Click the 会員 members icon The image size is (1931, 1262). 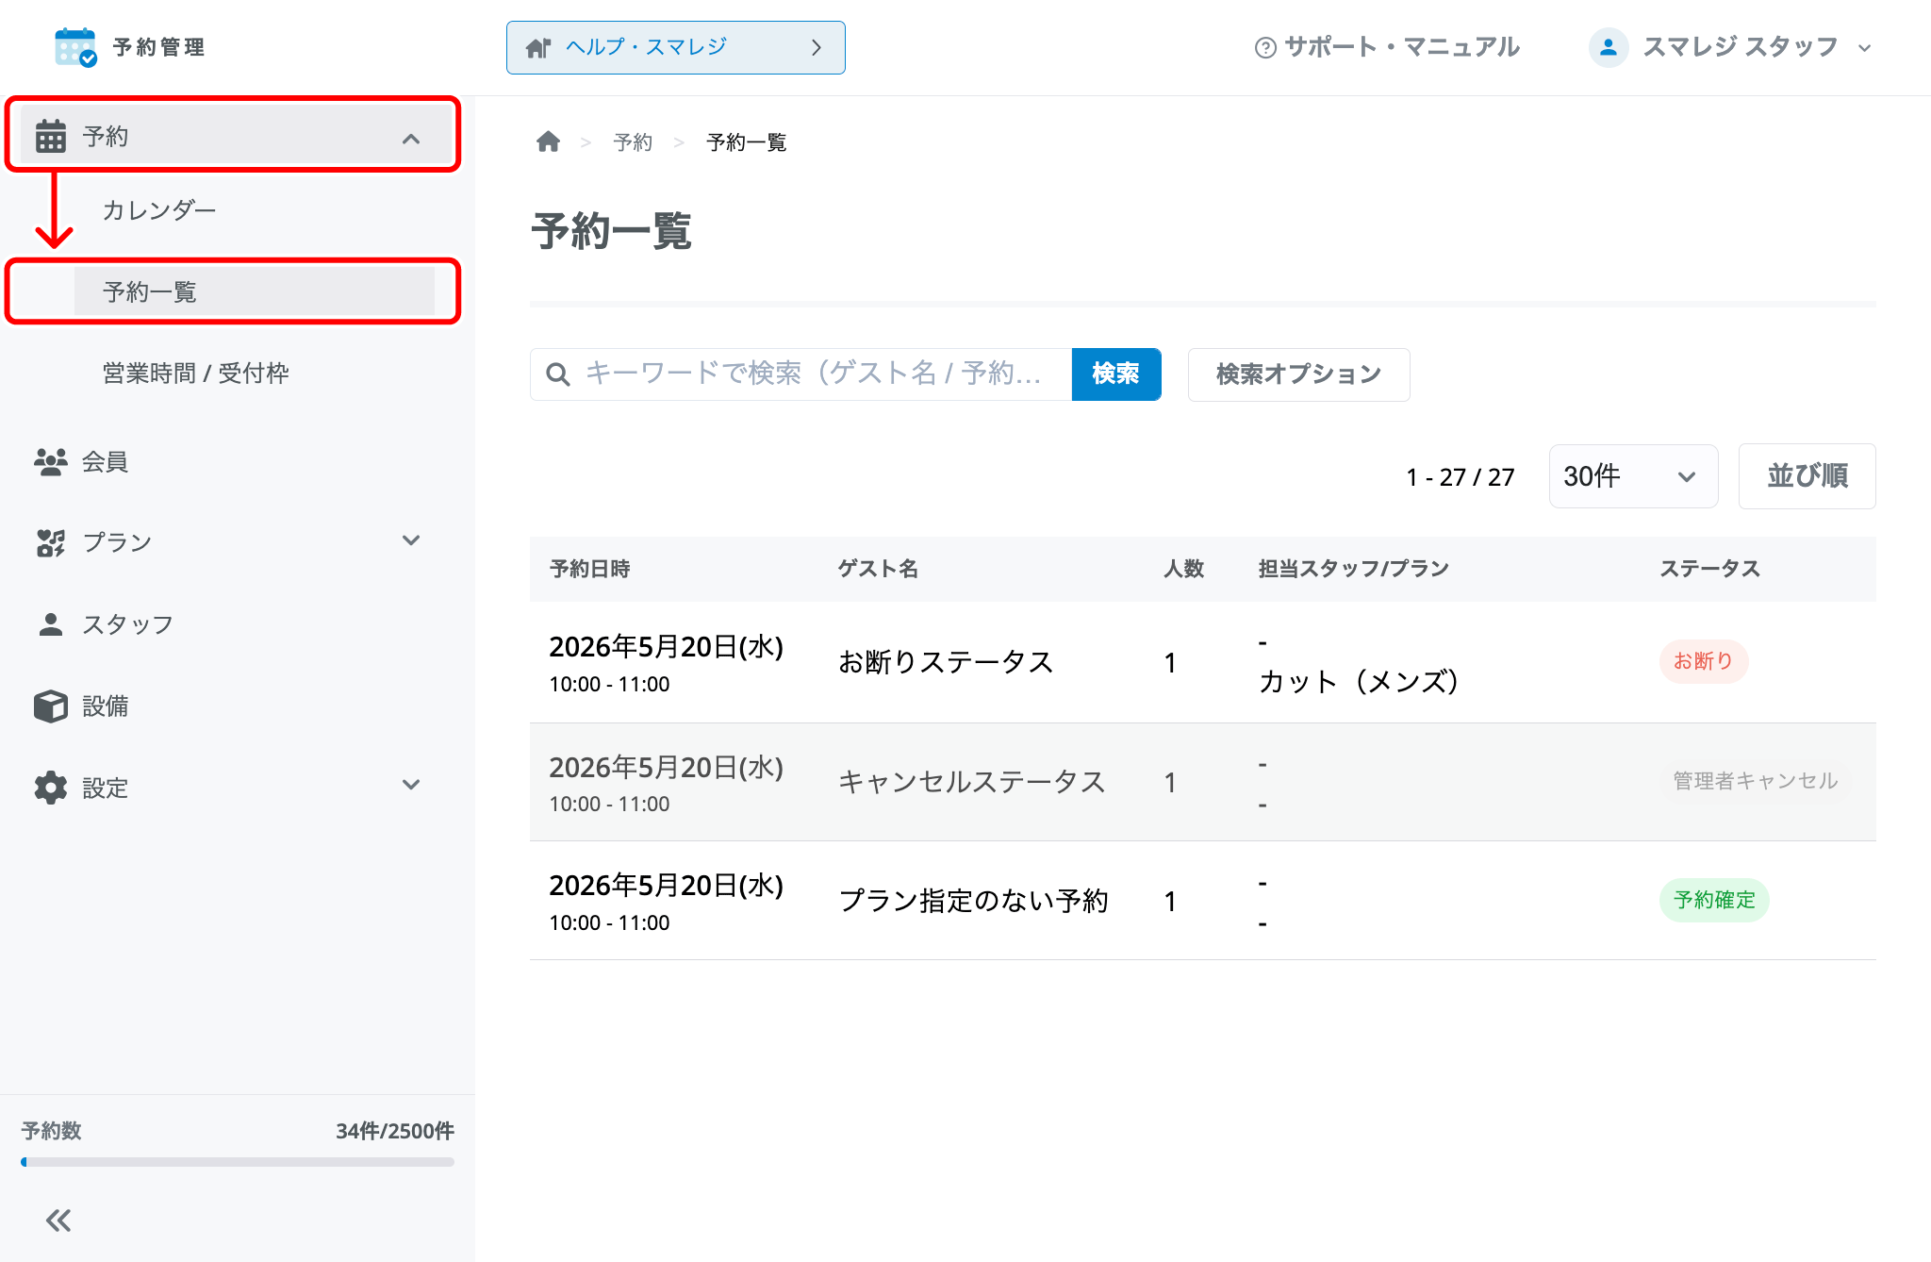(x=51, y=462)
